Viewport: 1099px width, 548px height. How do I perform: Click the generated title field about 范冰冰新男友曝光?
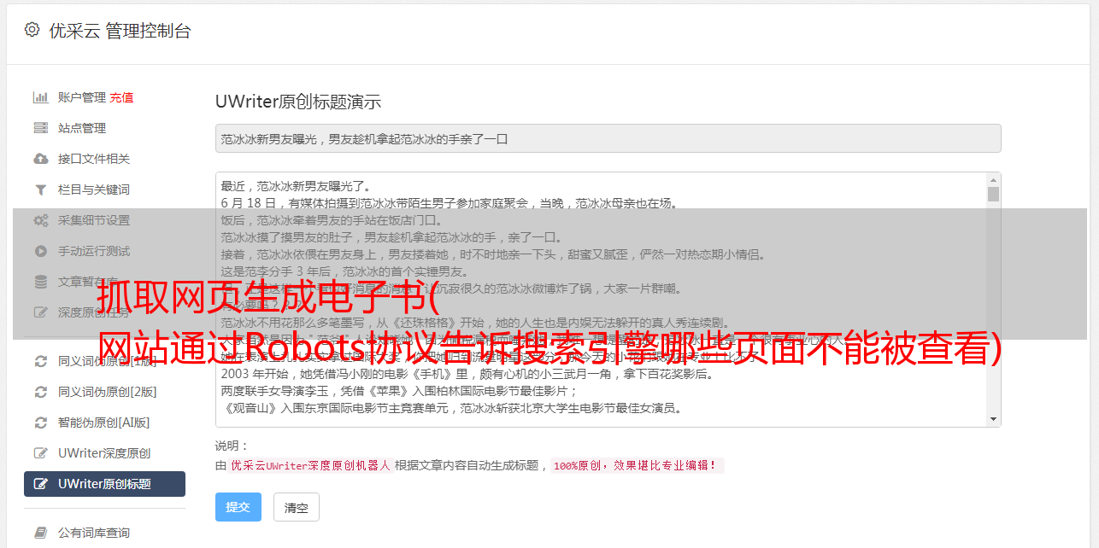point(608,138)
